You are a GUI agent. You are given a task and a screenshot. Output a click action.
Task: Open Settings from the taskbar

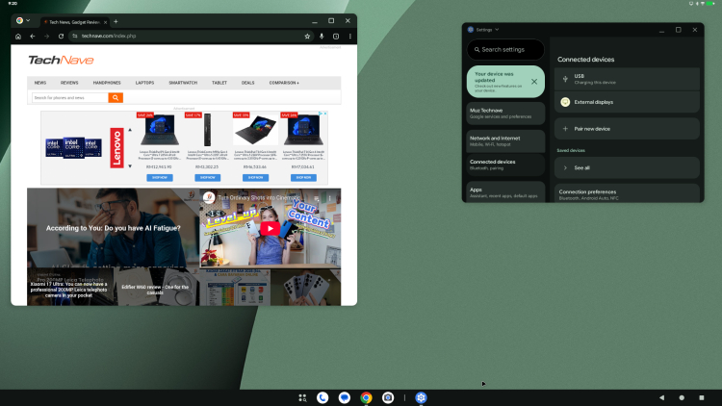pyautogui.click(x=421, y=397)
